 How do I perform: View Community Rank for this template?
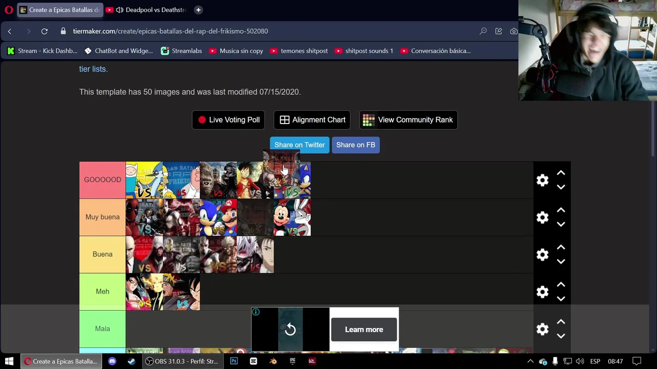(408, 120)
